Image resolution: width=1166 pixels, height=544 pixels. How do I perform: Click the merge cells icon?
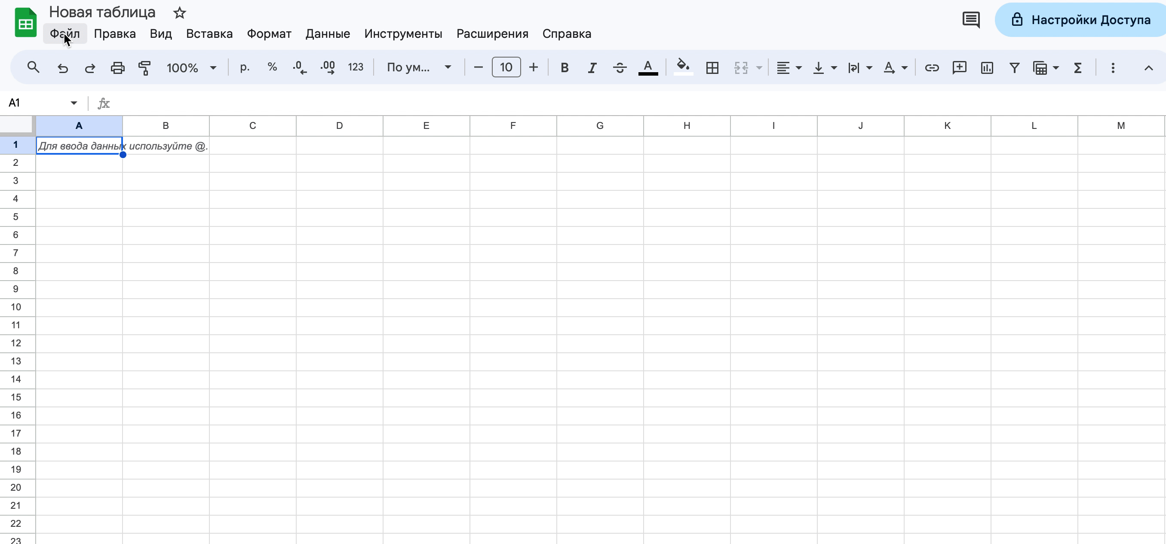pos(741,68)
